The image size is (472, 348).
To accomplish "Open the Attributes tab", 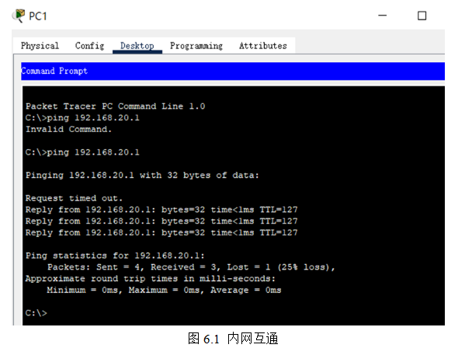I will [263, 46].
